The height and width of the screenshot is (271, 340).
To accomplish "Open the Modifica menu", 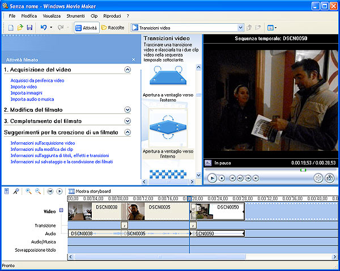I will [29, 16].
